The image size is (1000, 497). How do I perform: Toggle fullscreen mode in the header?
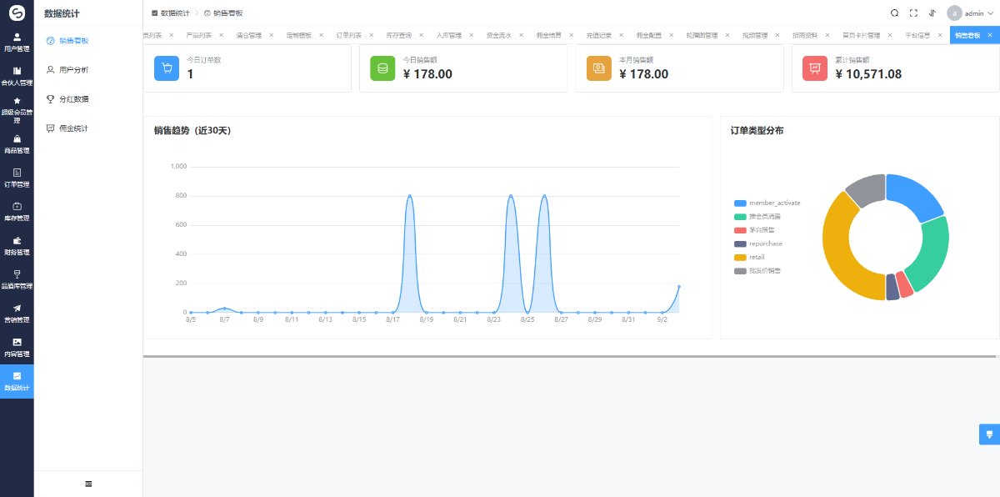click(x=913, y=13)
